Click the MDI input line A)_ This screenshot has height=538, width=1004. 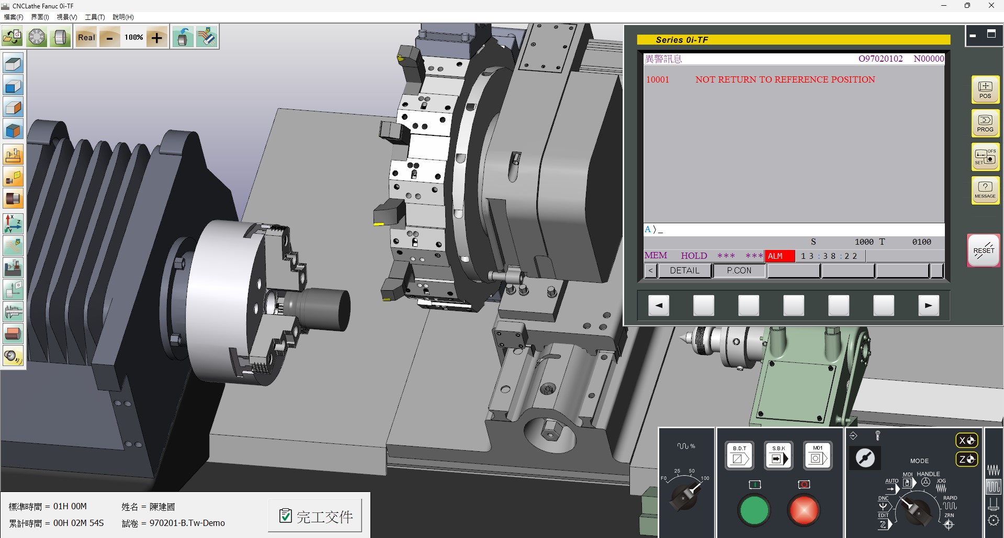[x=794, y=230]
